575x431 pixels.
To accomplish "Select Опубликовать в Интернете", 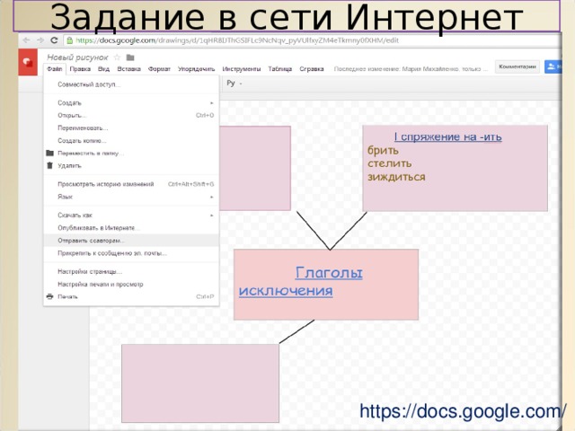I will coord(131,227).
